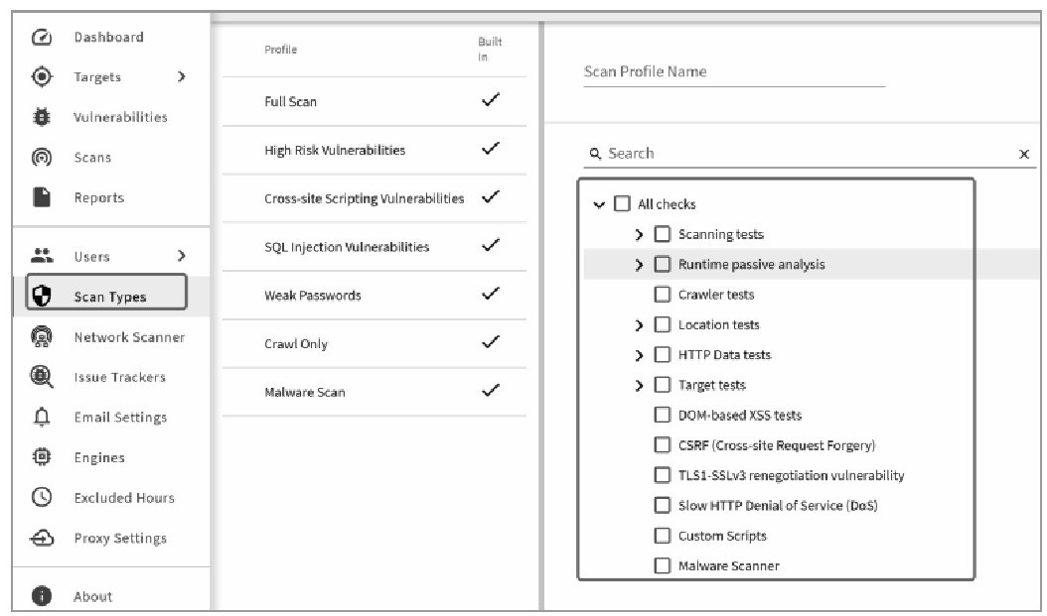Click the Dashboard gauge icon

42,38
